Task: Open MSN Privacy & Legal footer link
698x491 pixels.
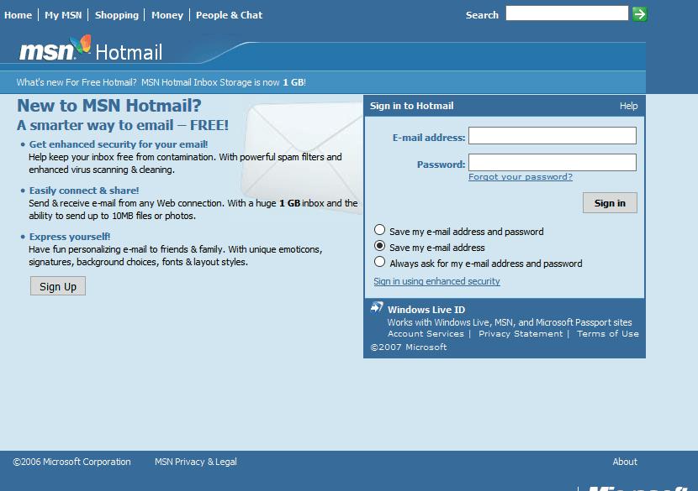Action: 196,462
